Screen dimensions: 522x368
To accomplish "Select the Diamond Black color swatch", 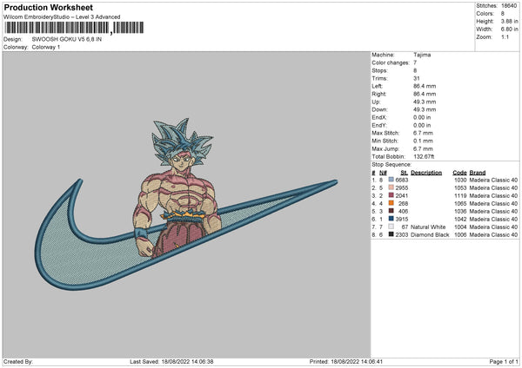I will [391, 234].
